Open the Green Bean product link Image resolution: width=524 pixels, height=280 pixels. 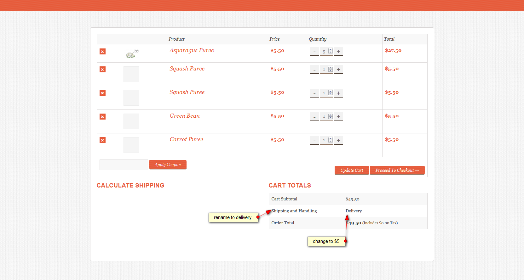[x=184, y=116]
